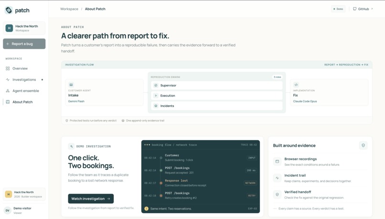Click the Agent ensemble people icon
Viewport: 385px width, 219px height.
(8, 91)
